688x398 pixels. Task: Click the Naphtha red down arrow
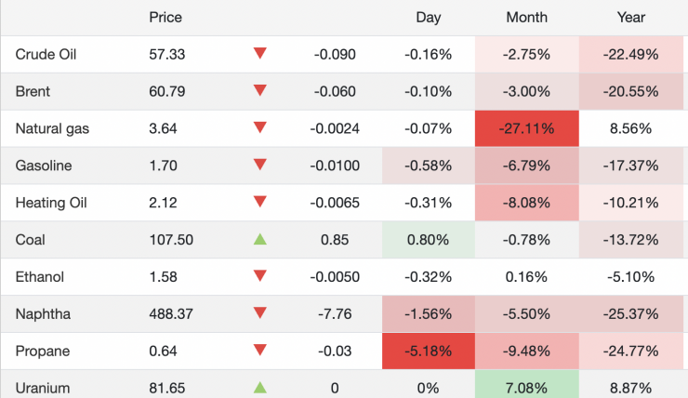(260, 312)
